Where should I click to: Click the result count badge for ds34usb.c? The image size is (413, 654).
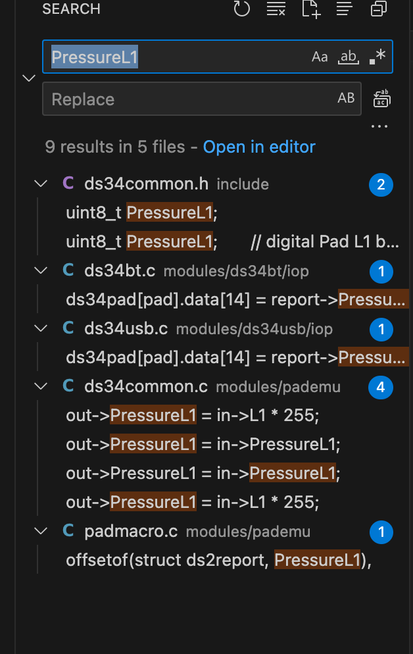click(381, 330)
